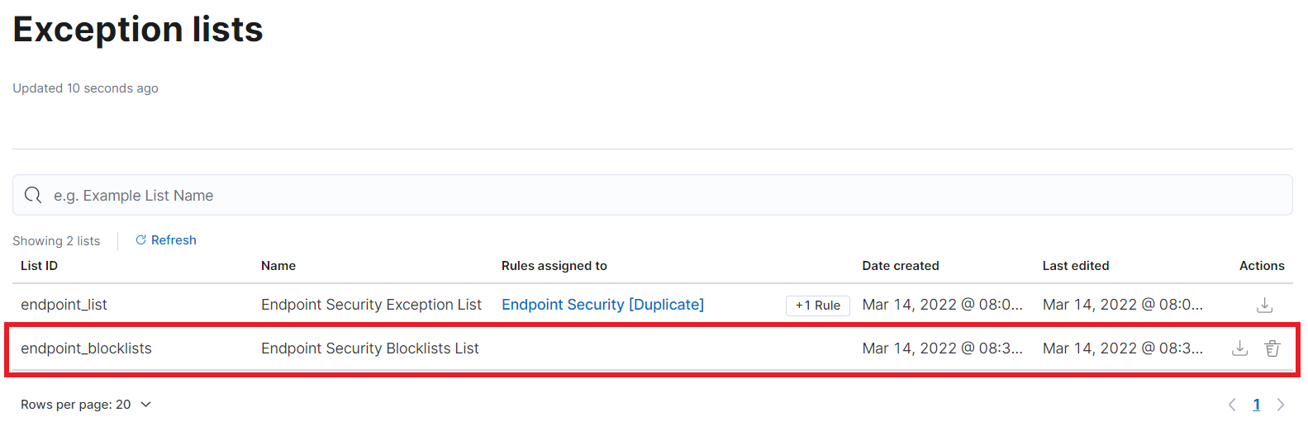Image resolution: width=1308 pixels, height=436 pixels.
Task: Click Updated 10 seconds ago text
Action: coord(85,88)
